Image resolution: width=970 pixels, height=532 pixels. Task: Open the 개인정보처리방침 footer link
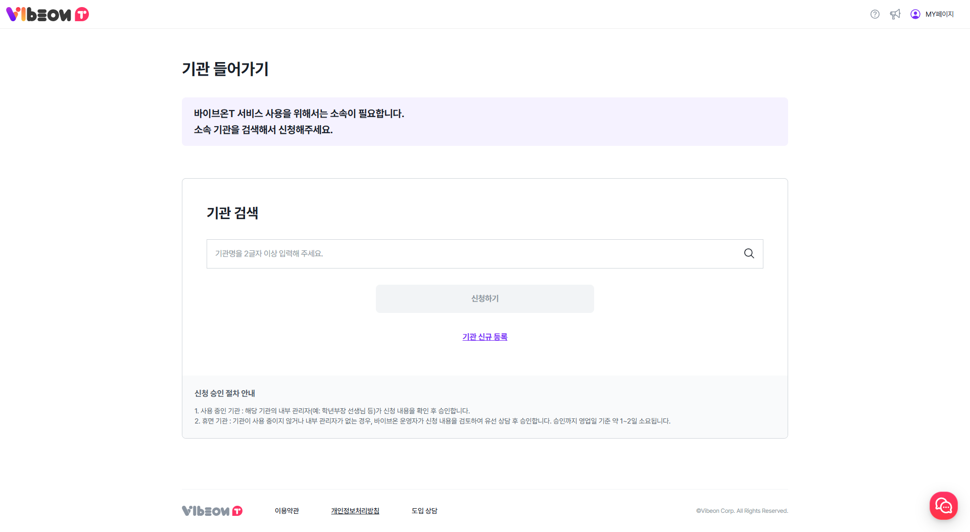[x=355, y=511]
